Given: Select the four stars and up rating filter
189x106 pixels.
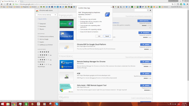Looking at the screenshot, I should coord(38,55).
